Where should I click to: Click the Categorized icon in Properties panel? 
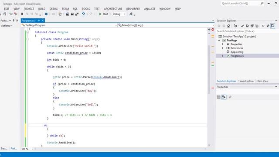click(x=219, y=97)
